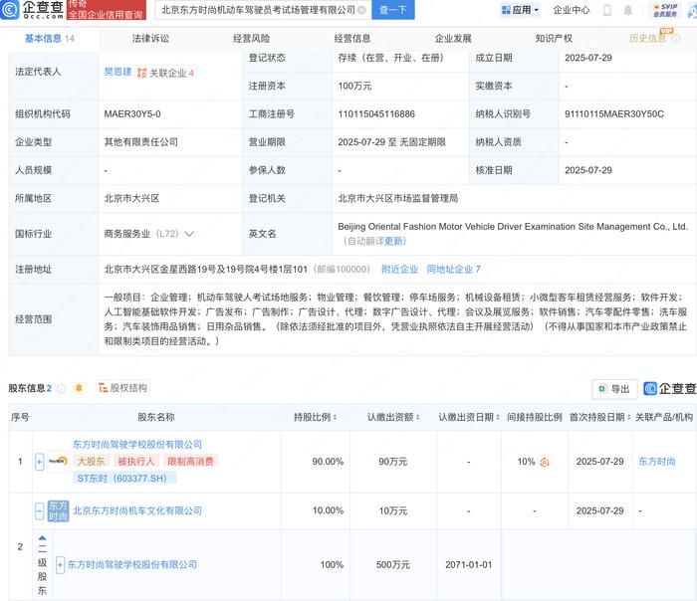697x601 pixels.
Task: Sort by 首次持股日期 column arrows
Action: tap(629, 417)
